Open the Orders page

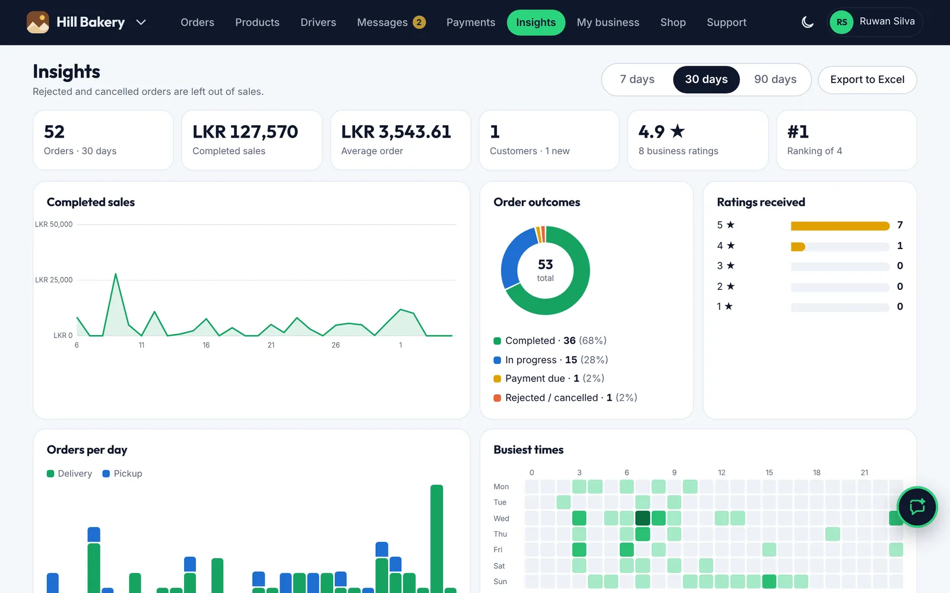(197, 23)
